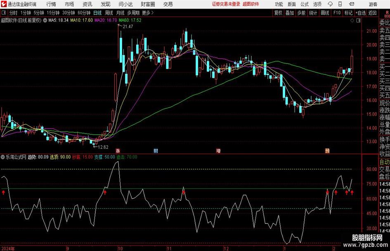This screenshot has height=251, width=390.
Task: Click the month 12 timeline marker
Action: 226,249
